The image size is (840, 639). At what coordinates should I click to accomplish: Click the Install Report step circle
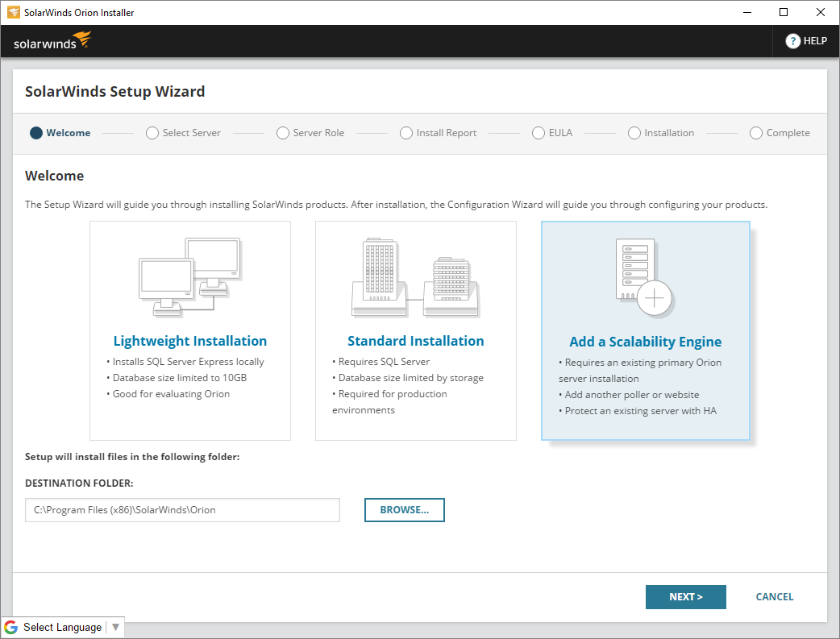point(406,133)
